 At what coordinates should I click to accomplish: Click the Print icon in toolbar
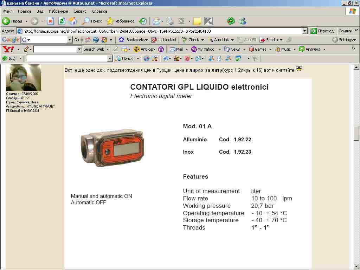[x=170, y=21]
